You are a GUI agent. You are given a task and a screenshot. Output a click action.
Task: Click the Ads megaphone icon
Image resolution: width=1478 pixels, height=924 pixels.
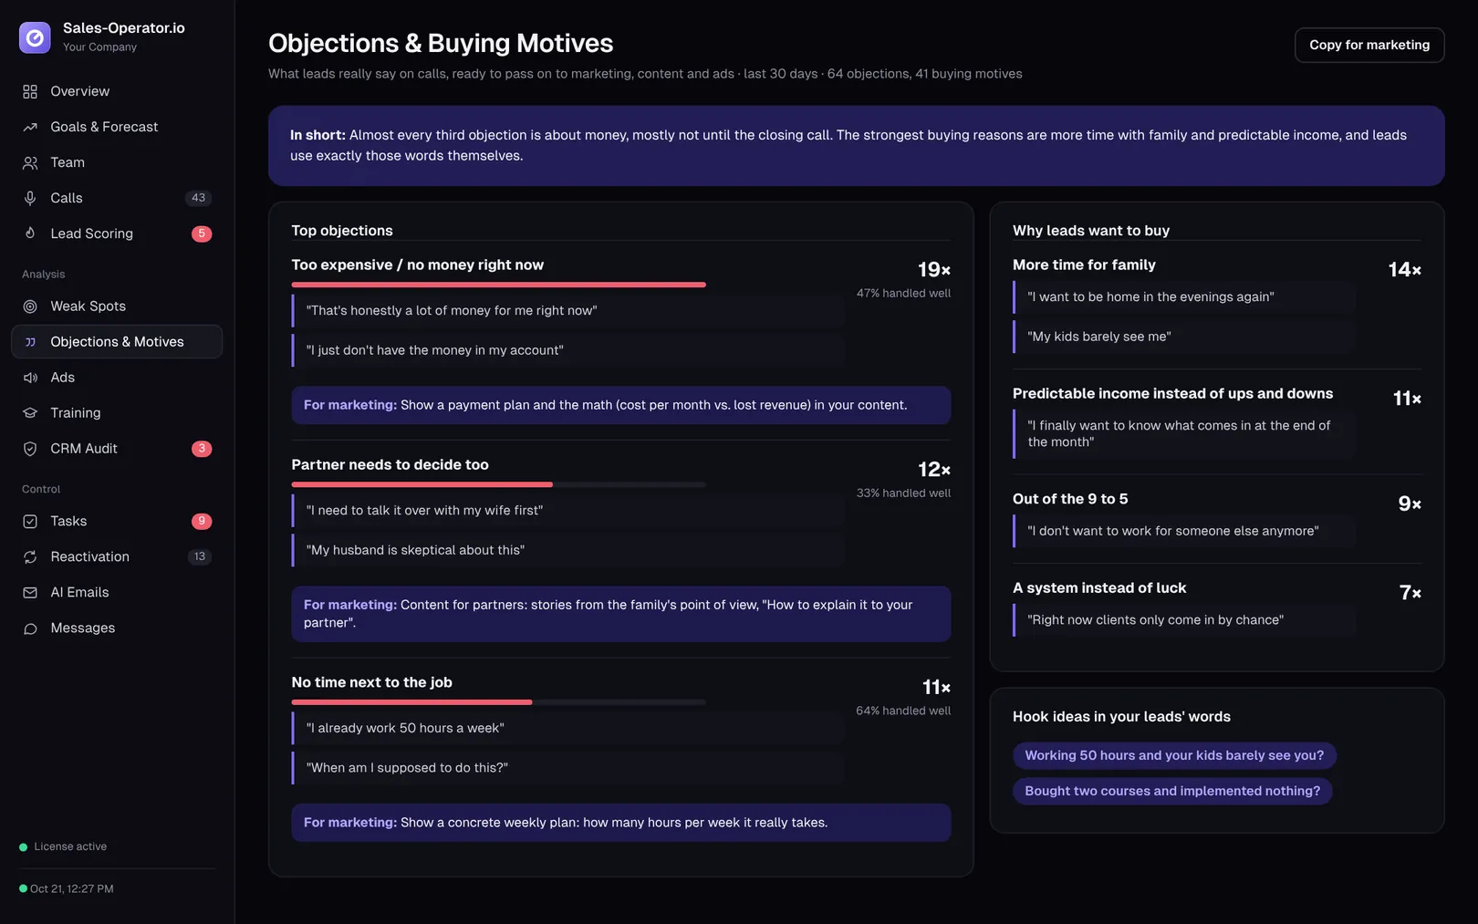(x=30, y=378)
